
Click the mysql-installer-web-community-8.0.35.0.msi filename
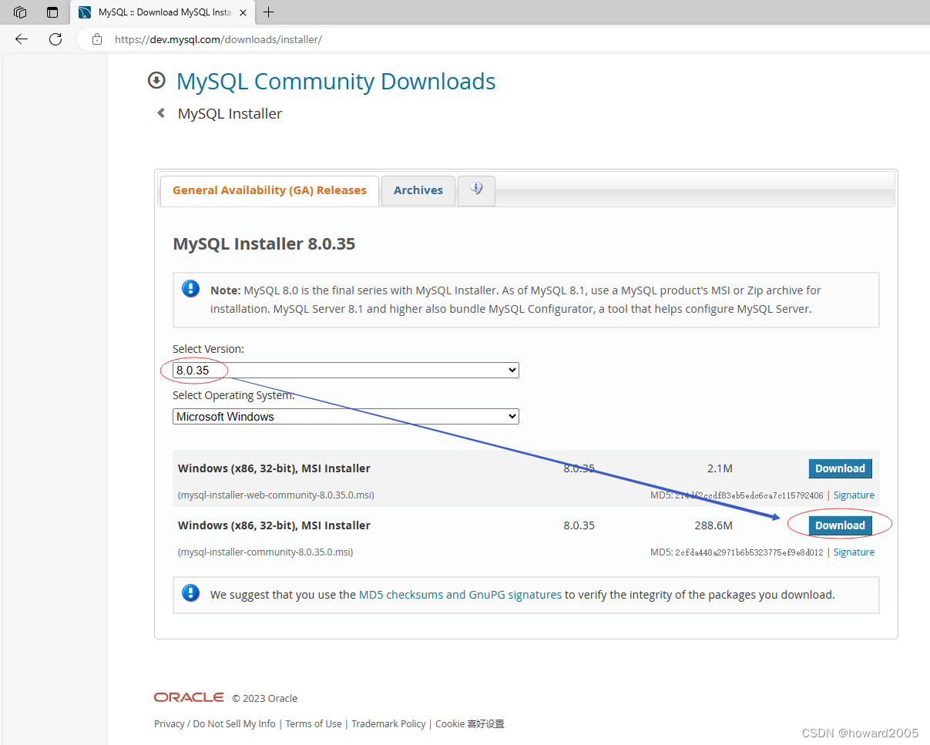276,495
